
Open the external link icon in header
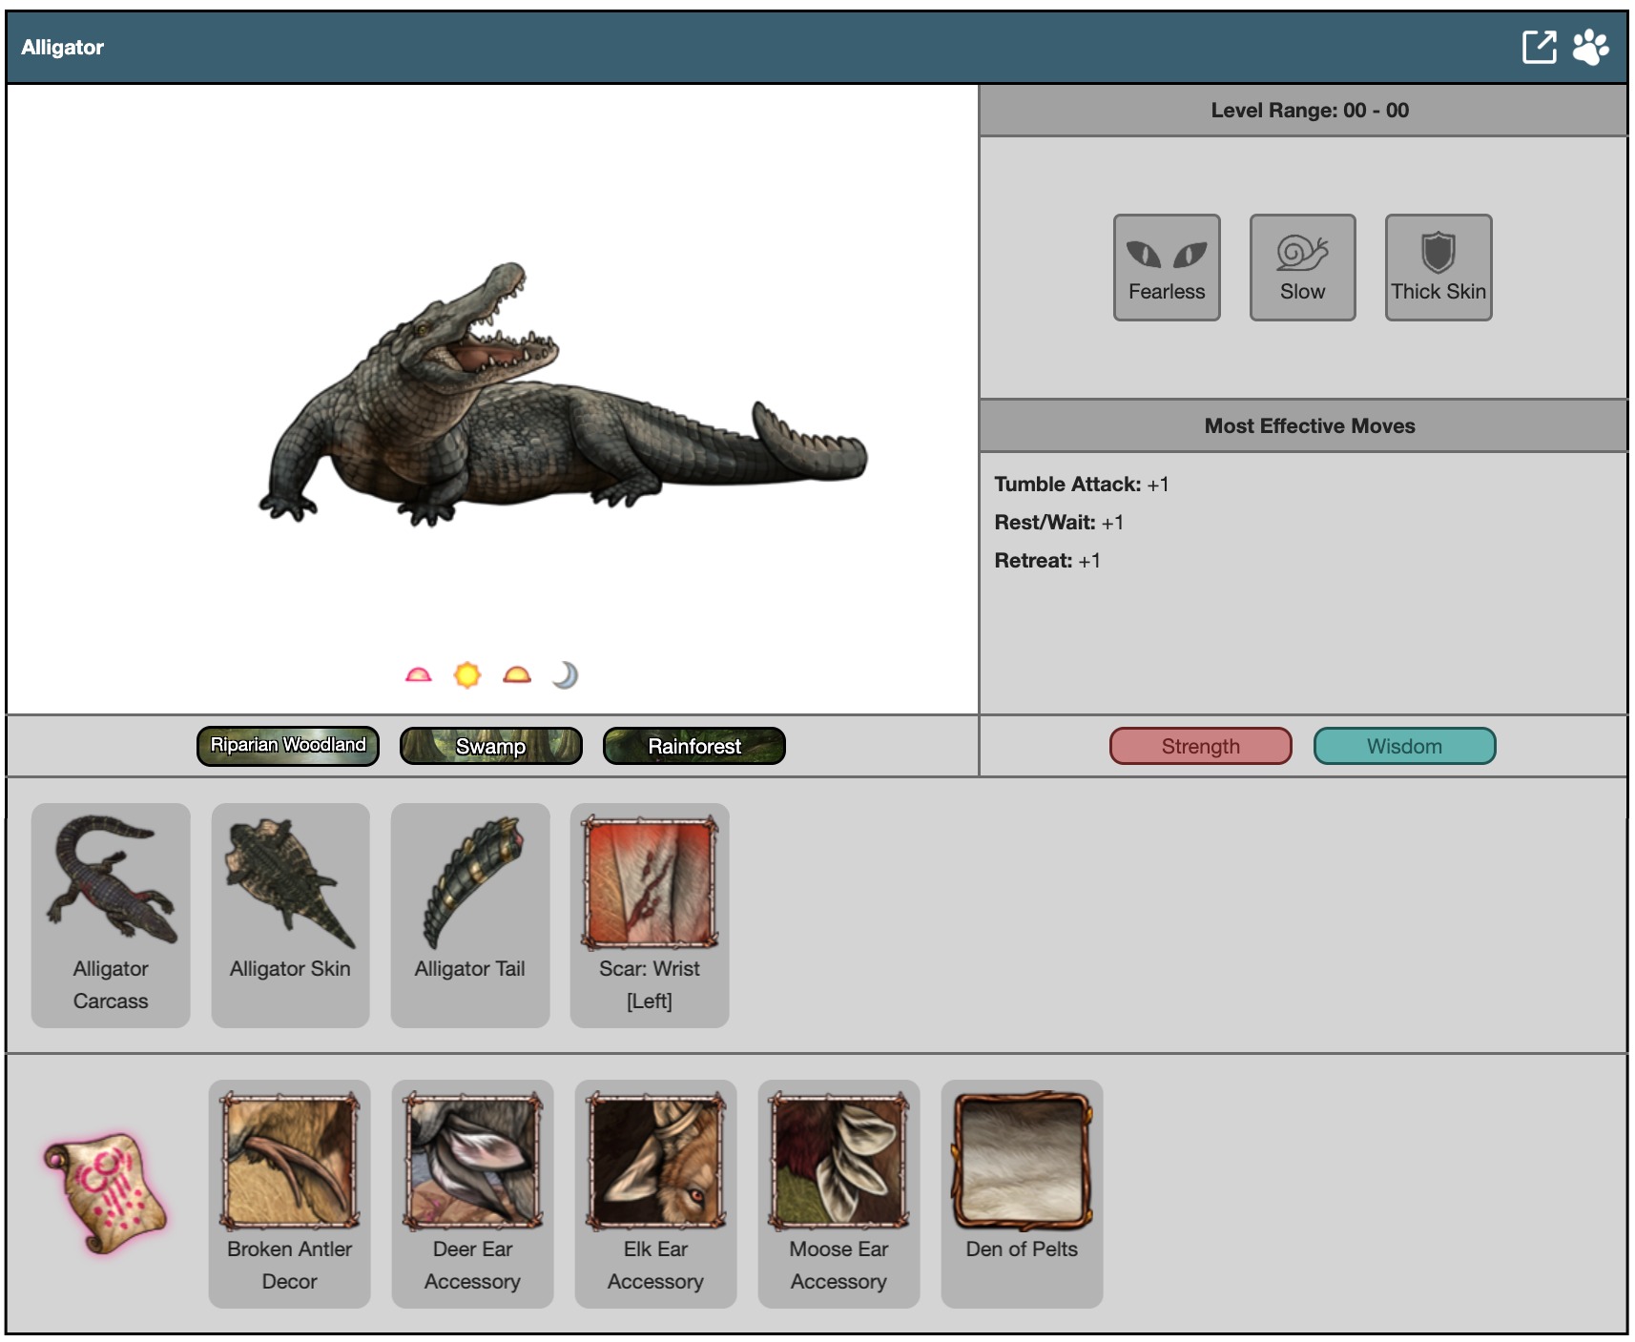pos(1538,47)
